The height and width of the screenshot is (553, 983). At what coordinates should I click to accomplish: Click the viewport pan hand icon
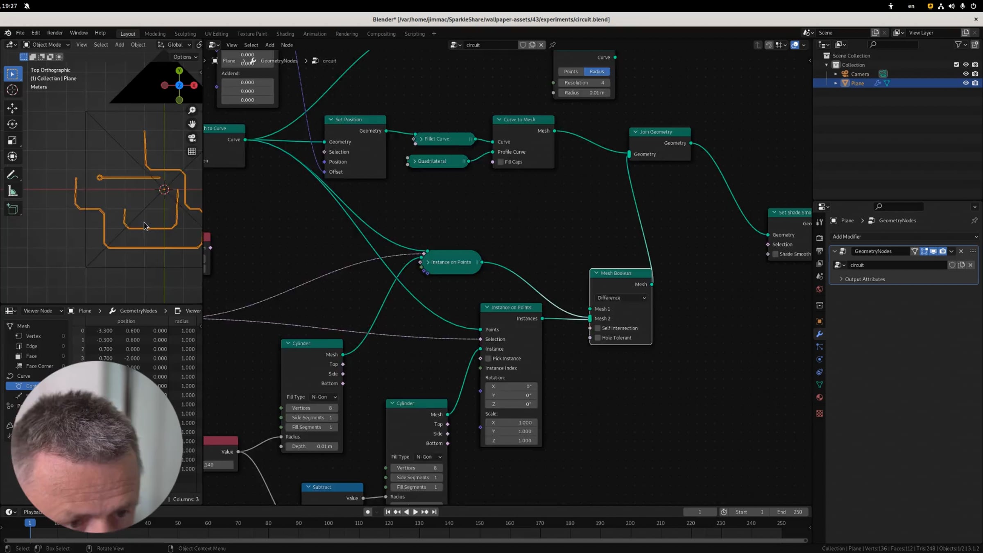point(192,124)
